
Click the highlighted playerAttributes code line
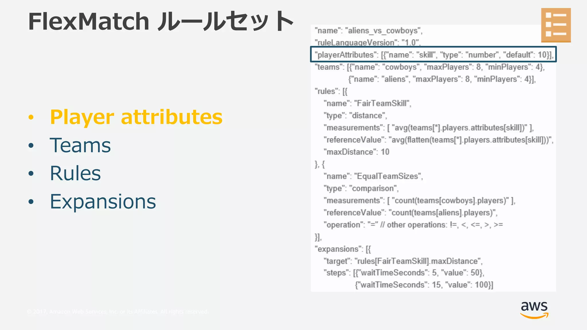coord(433,54)
